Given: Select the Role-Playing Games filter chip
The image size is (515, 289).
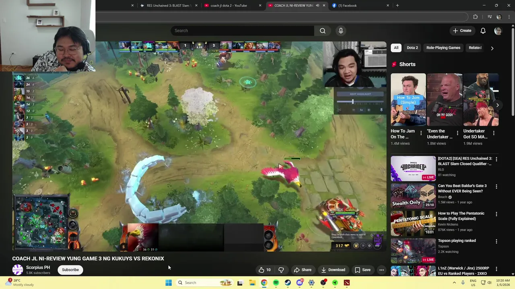Looking at the screenshot, I should pyautogui.click(x=443, y=48).
